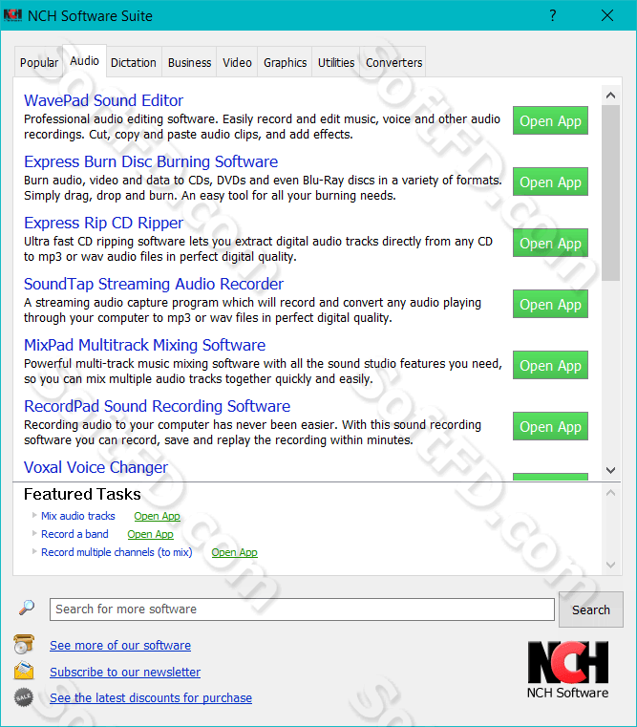Open the Graphics tab
The image size is (637, 727).
[x=286, y=63]
